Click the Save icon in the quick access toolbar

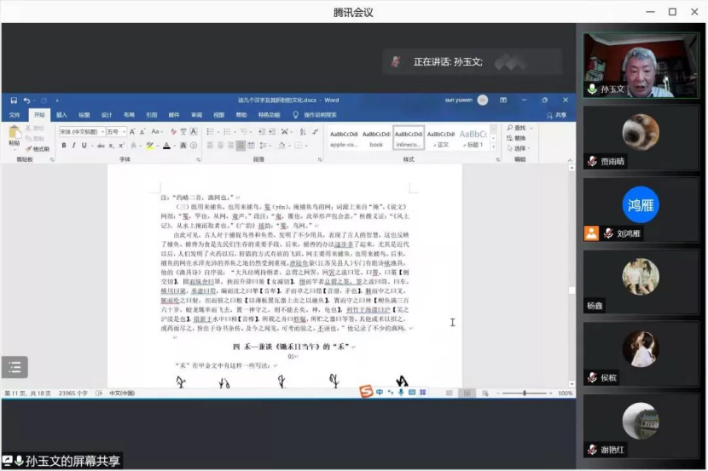tap(15, 101)
